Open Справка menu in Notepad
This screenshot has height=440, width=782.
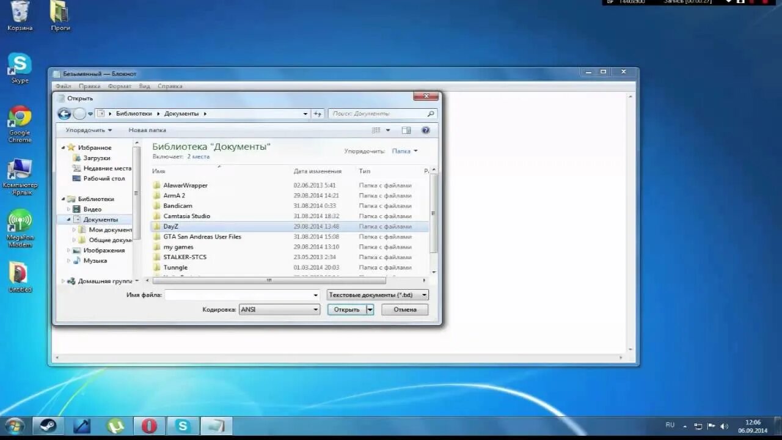(170, 86)
